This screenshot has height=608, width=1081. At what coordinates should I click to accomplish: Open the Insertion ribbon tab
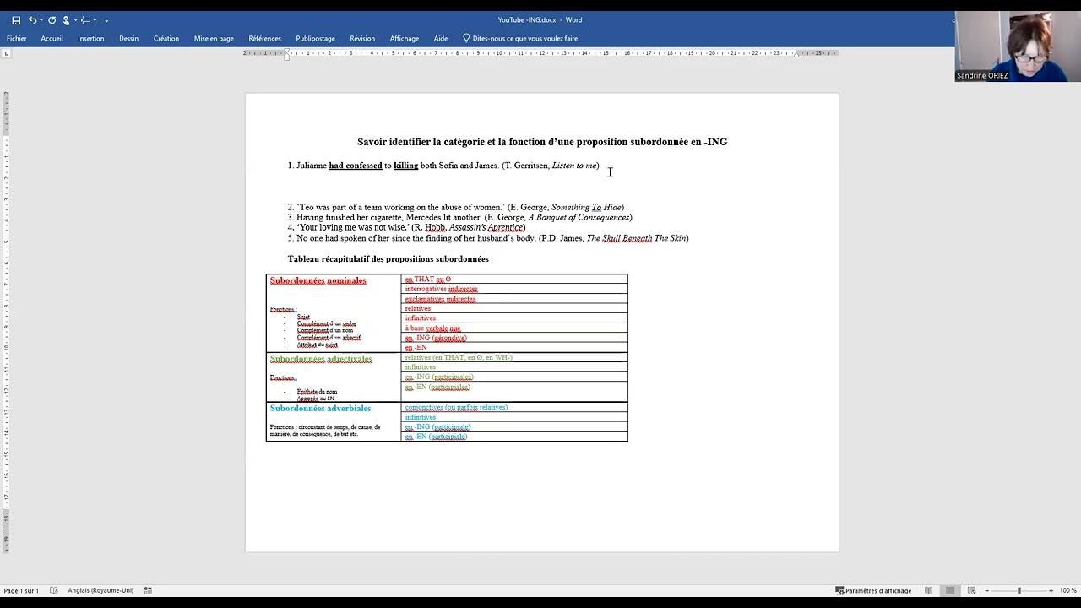coord(91,39)
